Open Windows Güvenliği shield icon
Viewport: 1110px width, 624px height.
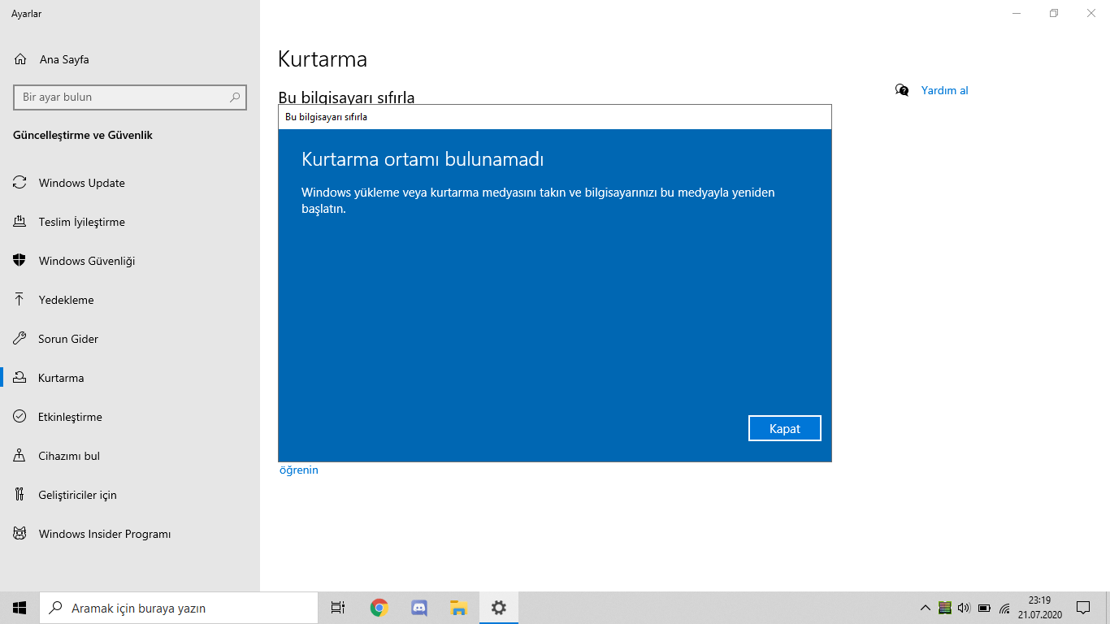click(x=20, y=261)
